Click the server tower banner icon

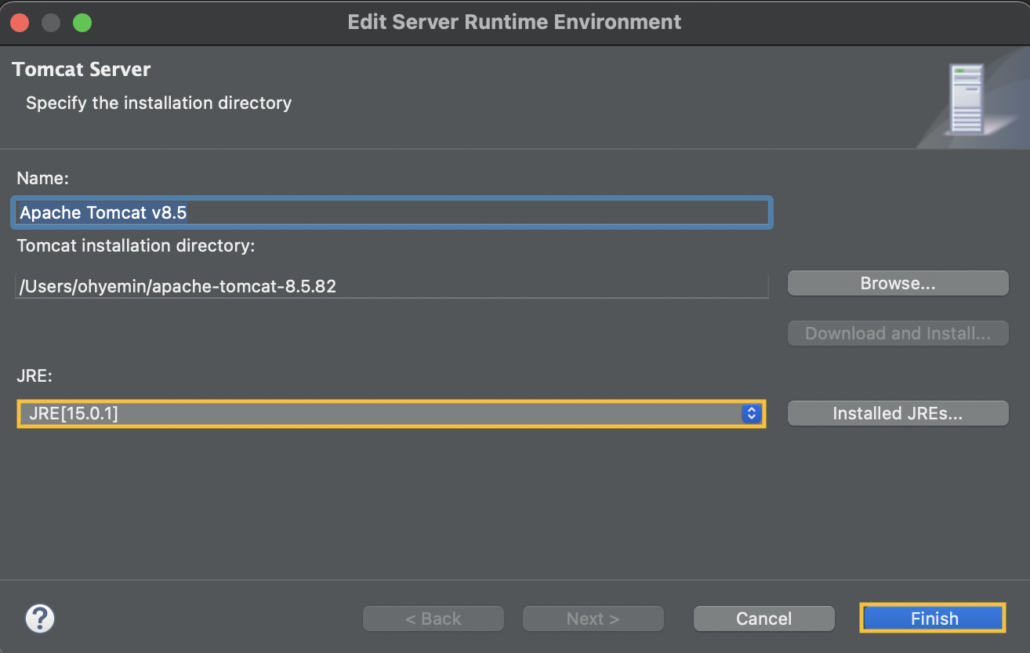coord(965,99)
